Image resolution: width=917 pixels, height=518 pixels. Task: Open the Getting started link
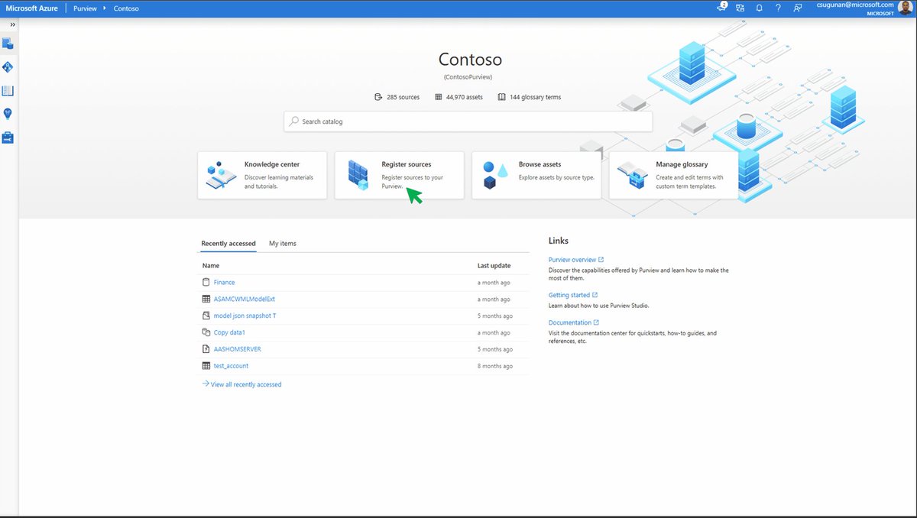tap(573, 295)
